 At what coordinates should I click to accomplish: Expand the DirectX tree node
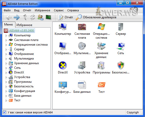(x=6, y=73)
